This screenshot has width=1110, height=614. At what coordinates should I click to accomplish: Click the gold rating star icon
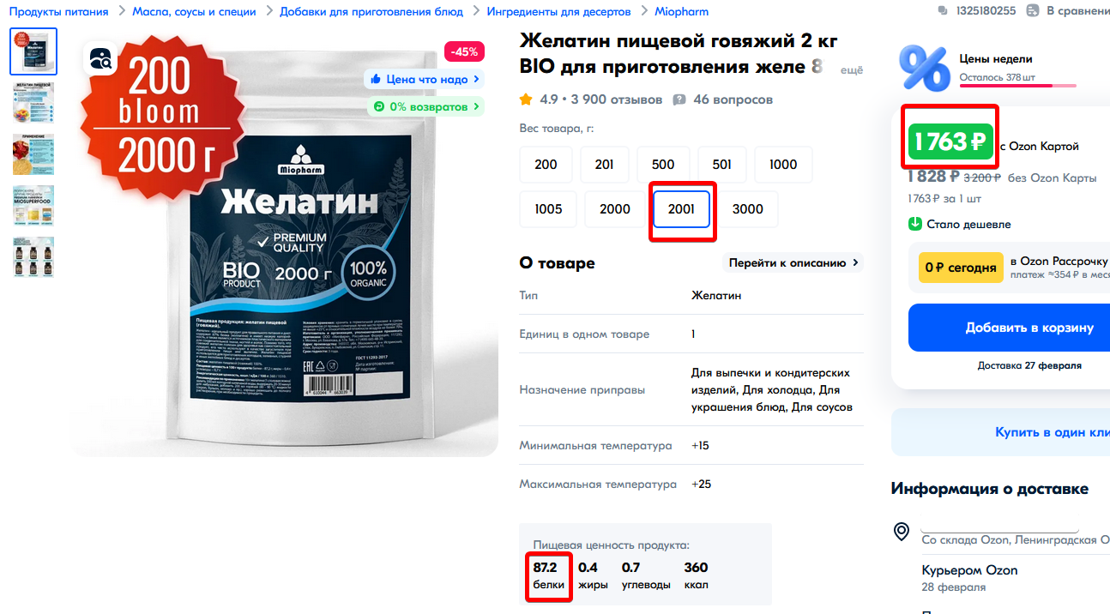(x=526, y=99)
